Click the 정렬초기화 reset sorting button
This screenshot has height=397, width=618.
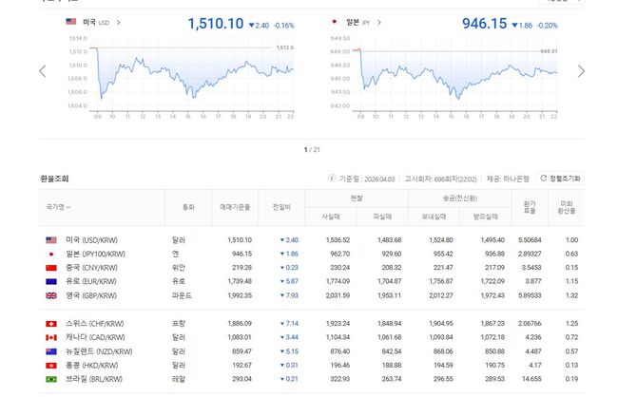click(x=560, y=178)
